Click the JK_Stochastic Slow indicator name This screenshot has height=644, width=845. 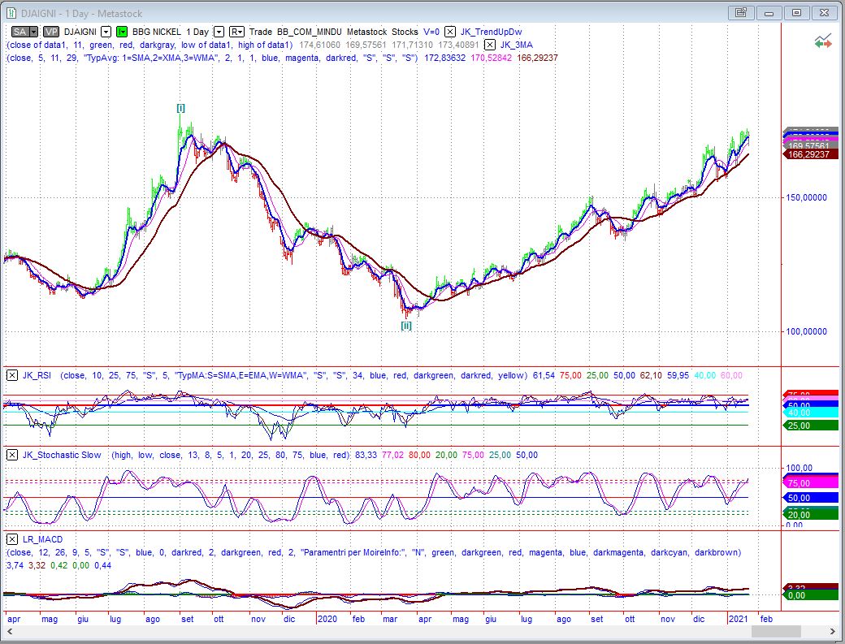[62, 455]
